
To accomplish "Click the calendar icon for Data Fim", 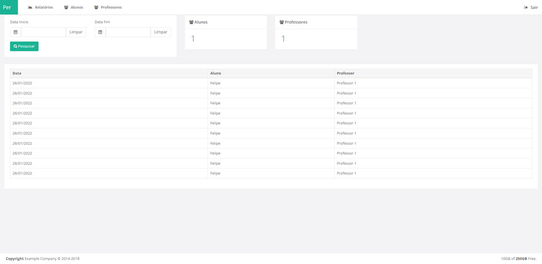I will pos(100,32).
